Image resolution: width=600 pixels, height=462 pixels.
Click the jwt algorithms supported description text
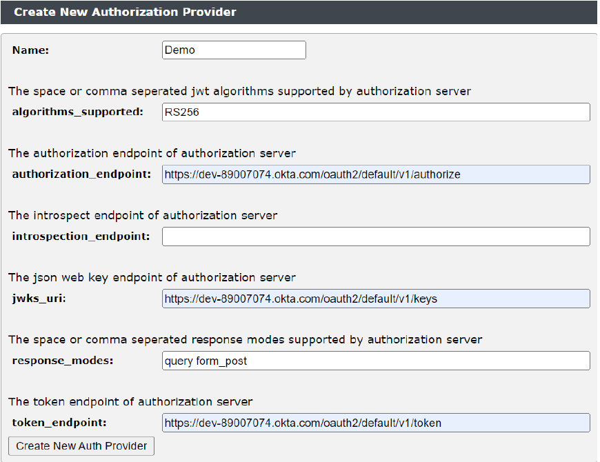(239, 91)
